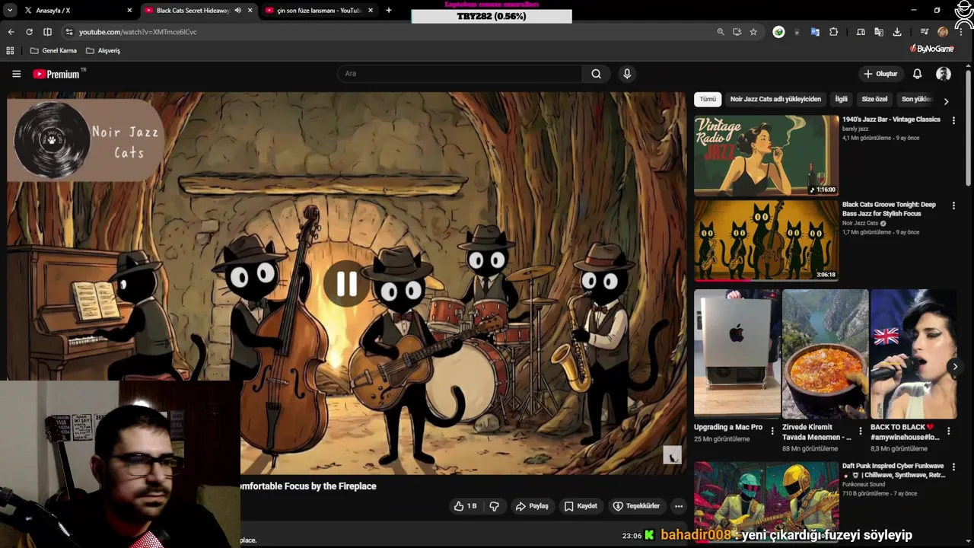This screenshot has width=974, height=548.
Task: Open the Alışveriş bookmarks folder
Action: 103,50
